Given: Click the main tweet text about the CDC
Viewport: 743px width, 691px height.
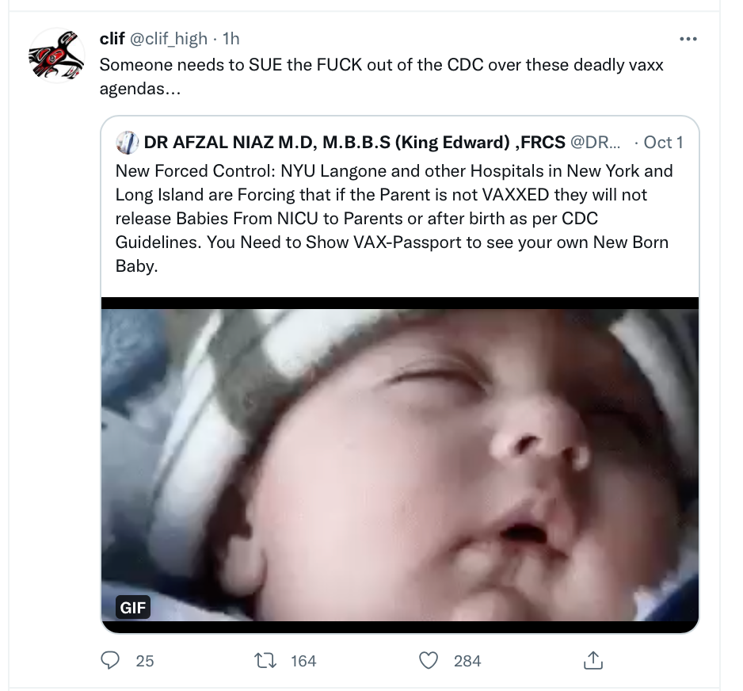Looking at the screenshot, I should pos(380,75).
